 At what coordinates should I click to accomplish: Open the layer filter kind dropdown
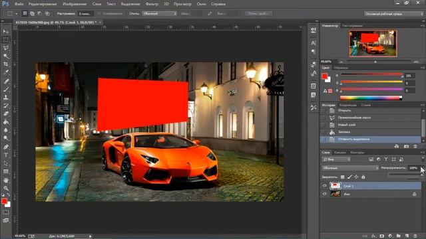pos(336,159)
